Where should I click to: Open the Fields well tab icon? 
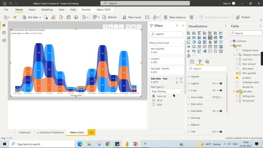(x=192, y=62)
